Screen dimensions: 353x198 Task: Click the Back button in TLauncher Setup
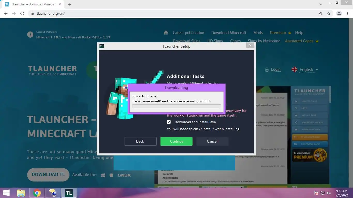tap(140, 141)
